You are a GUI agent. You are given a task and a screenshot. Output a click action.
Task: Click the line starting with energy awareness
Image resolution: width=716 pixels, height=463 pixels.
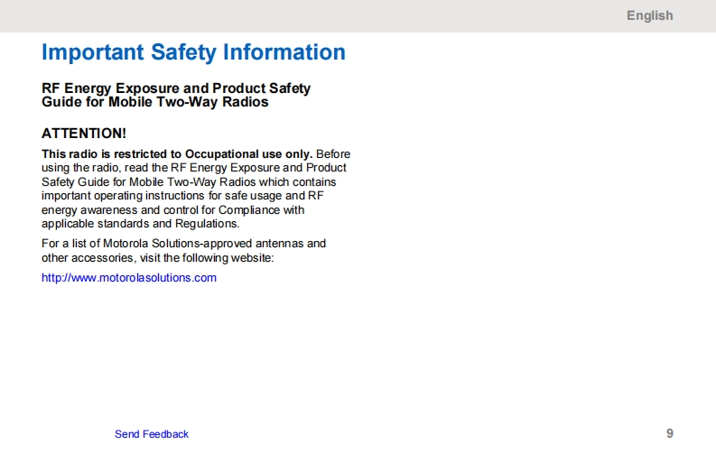[173, 210]
